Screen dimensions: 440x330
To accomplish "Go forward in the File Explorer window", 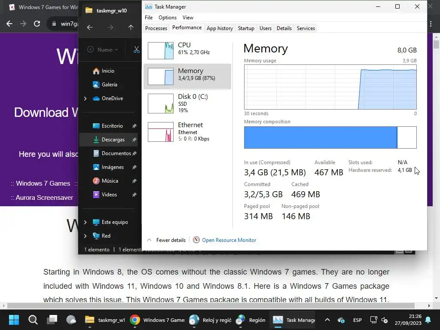I will tap(110, 27).
